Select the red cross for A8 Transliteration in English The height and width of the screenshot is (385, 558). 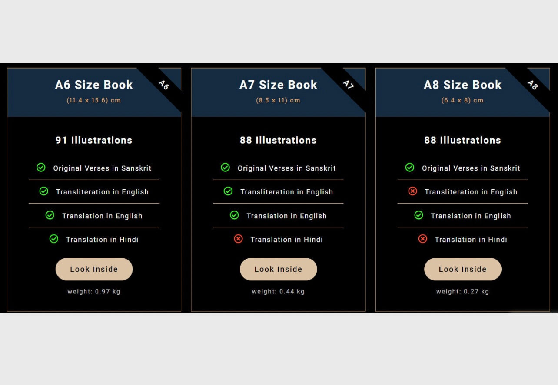click(x=412, y=191)
